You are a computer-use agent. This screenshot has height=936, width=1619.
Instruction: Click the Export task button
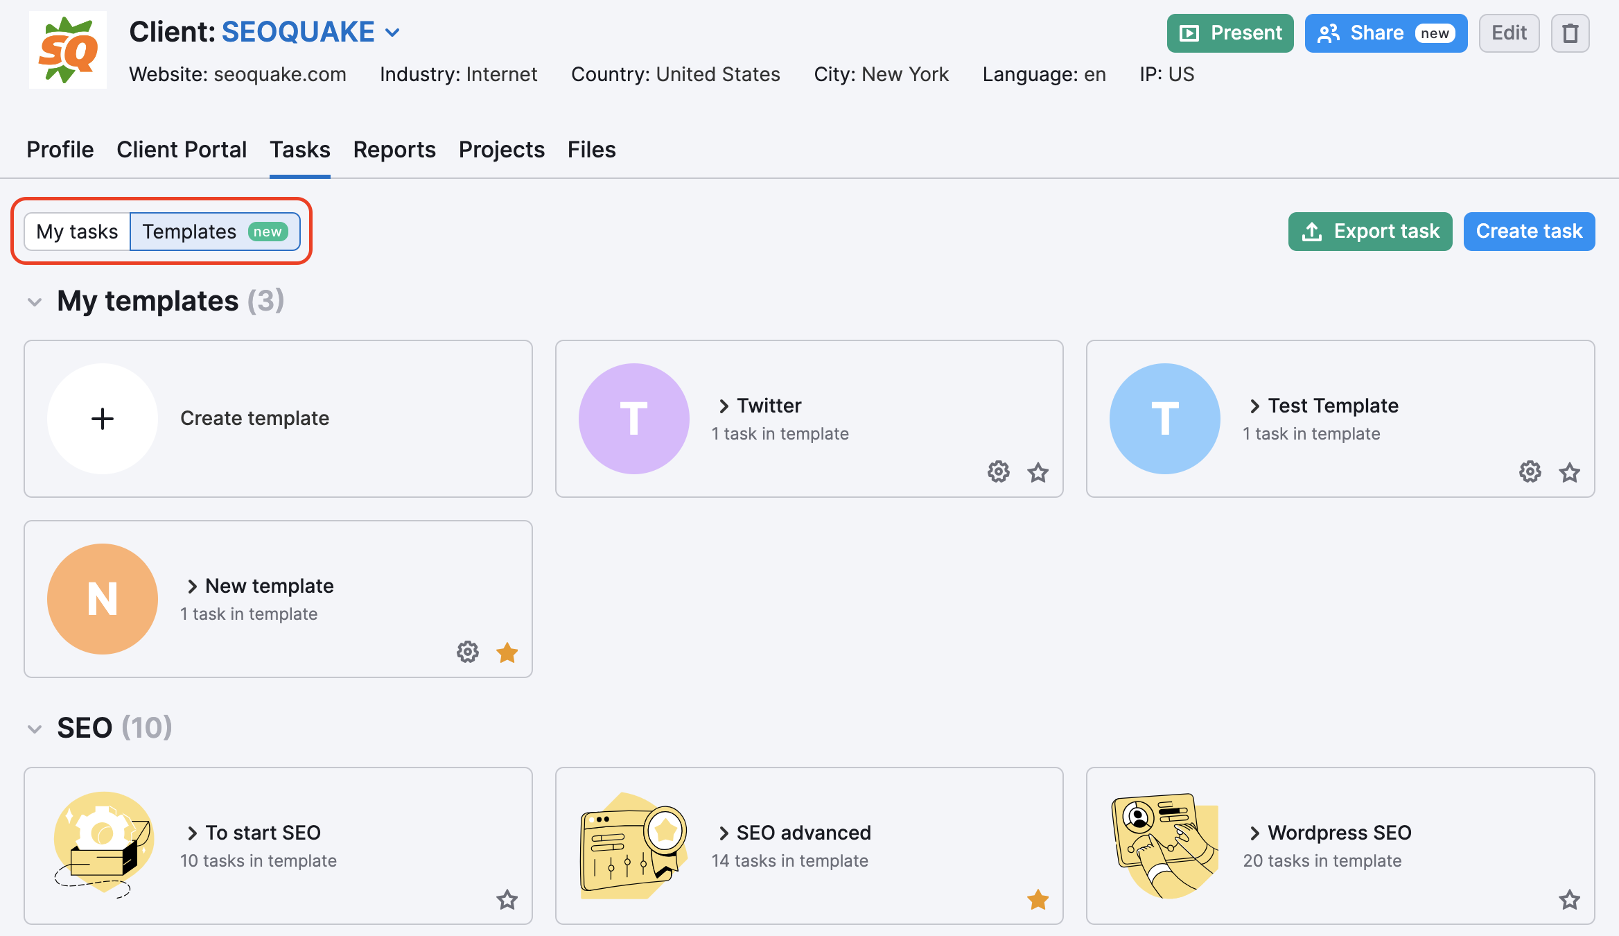(1370, 232)
